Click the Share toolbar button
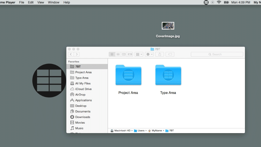Viewport: 261px width, 147px height. [x=160, y=54]
